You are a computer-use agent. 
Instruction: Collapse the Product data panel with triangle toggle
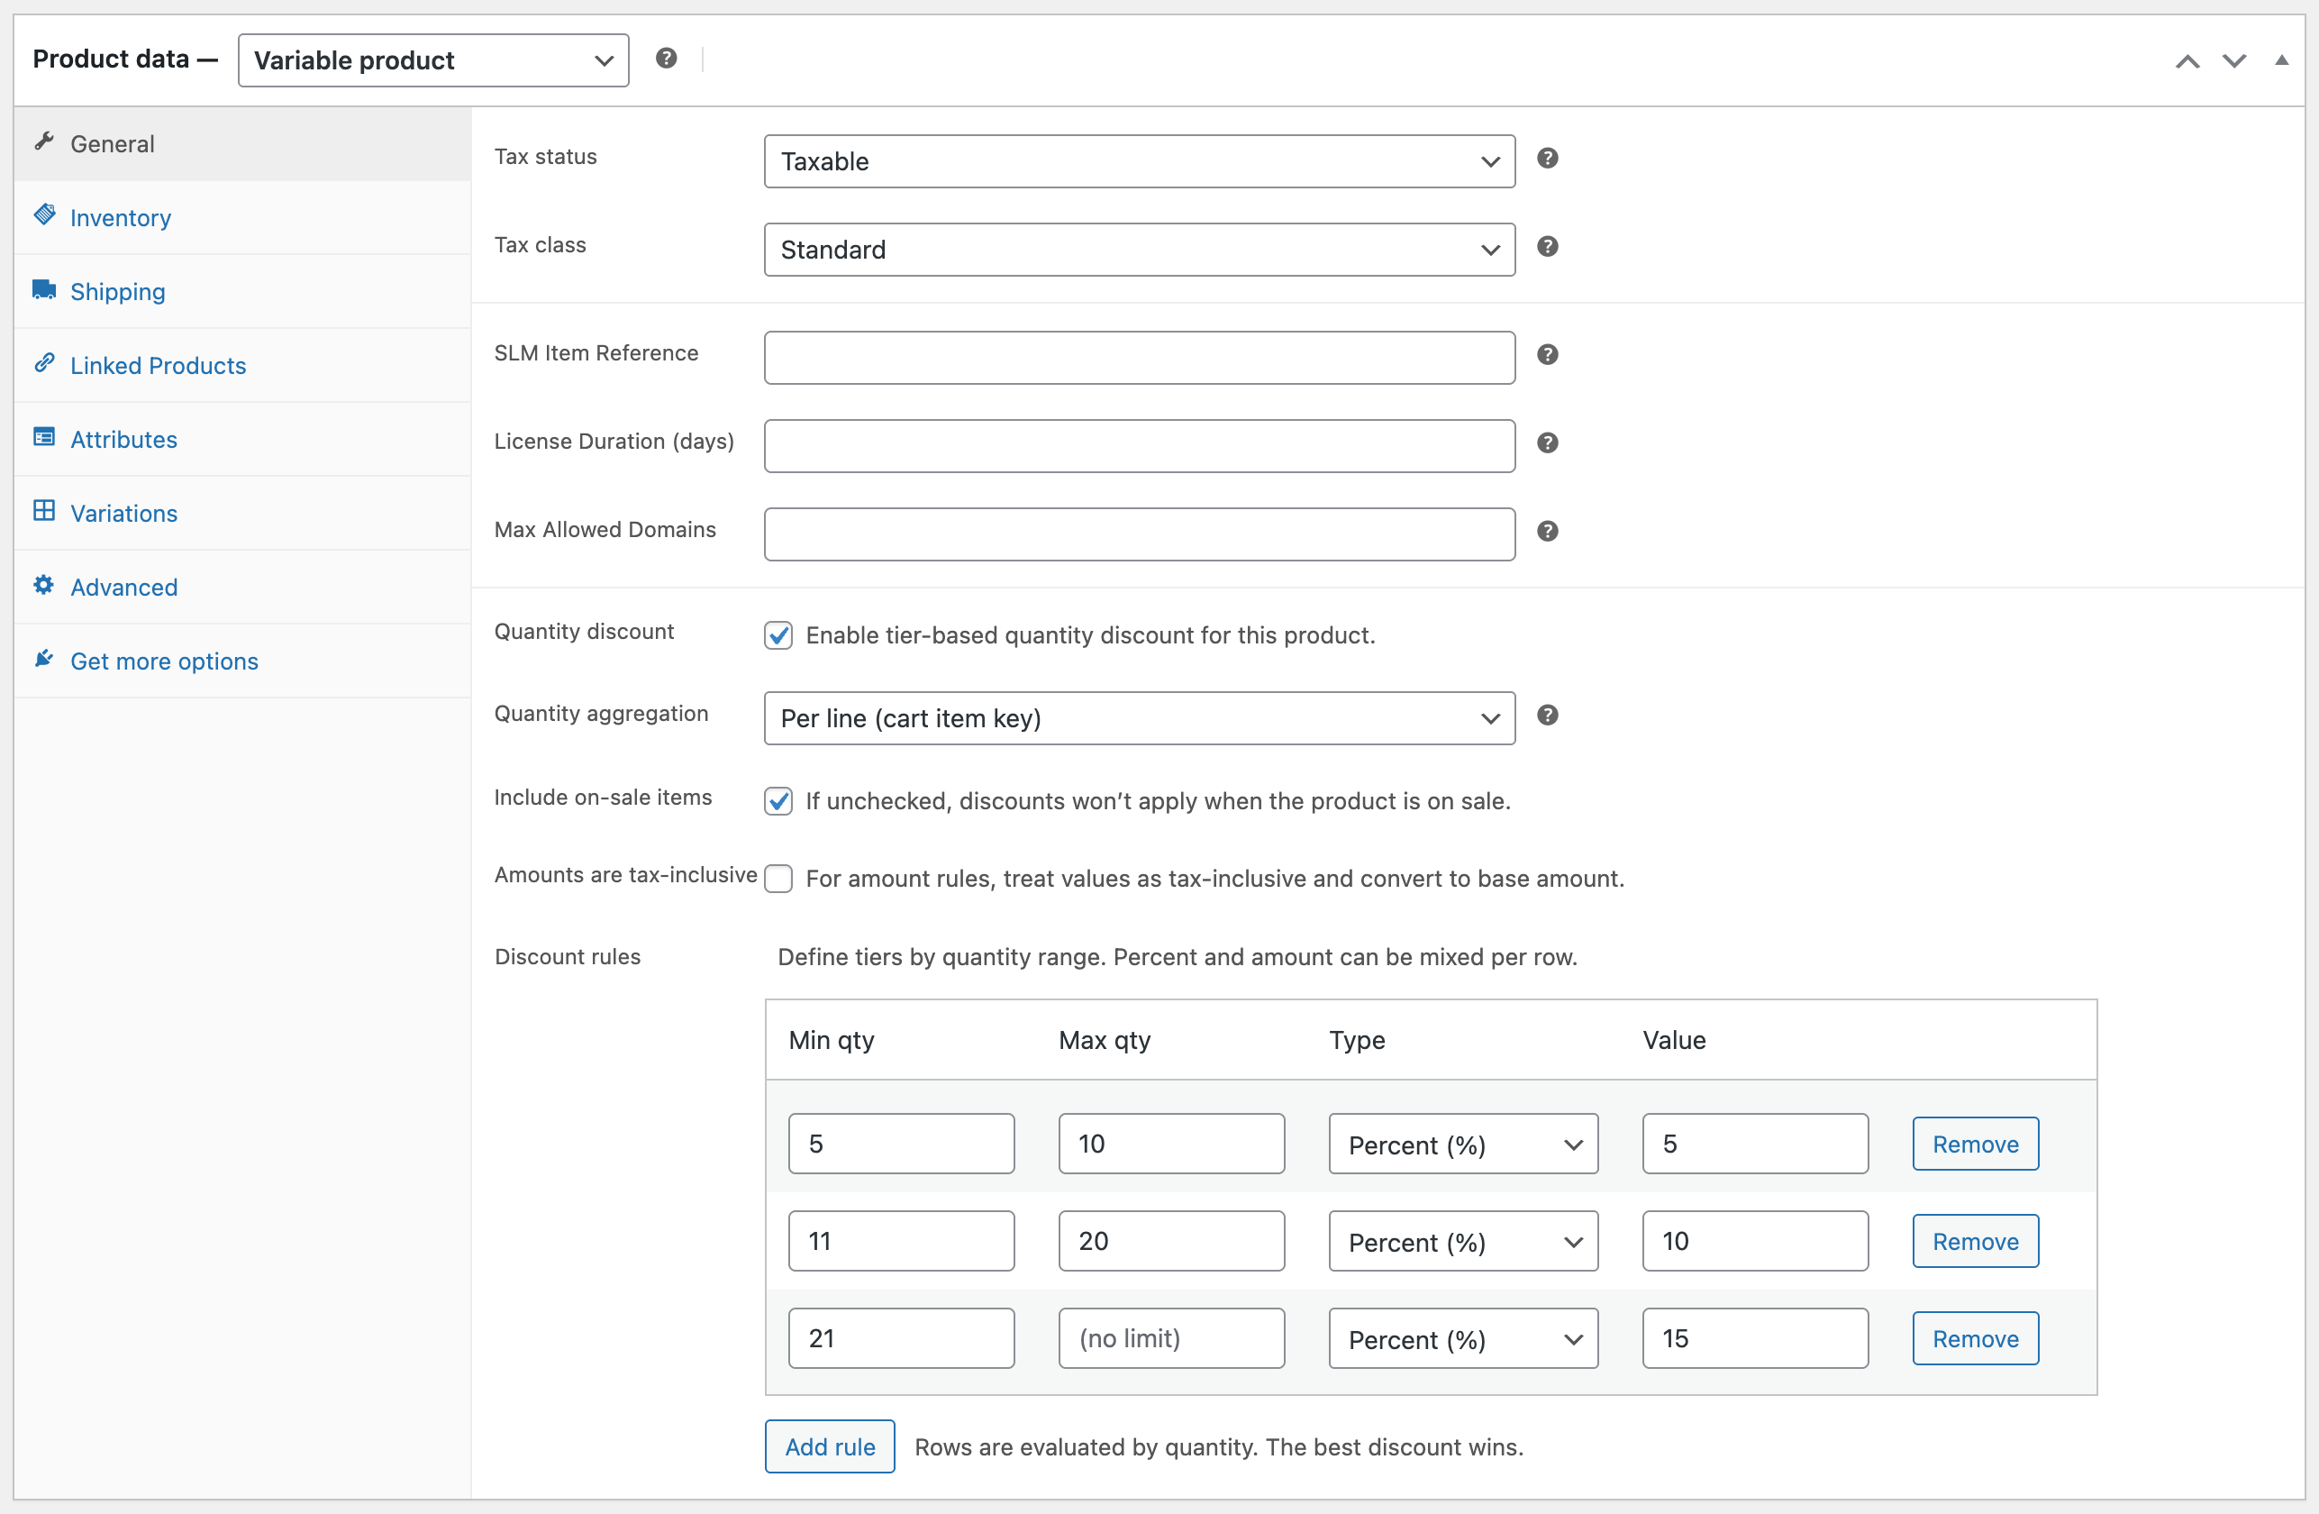[2281, 60]
